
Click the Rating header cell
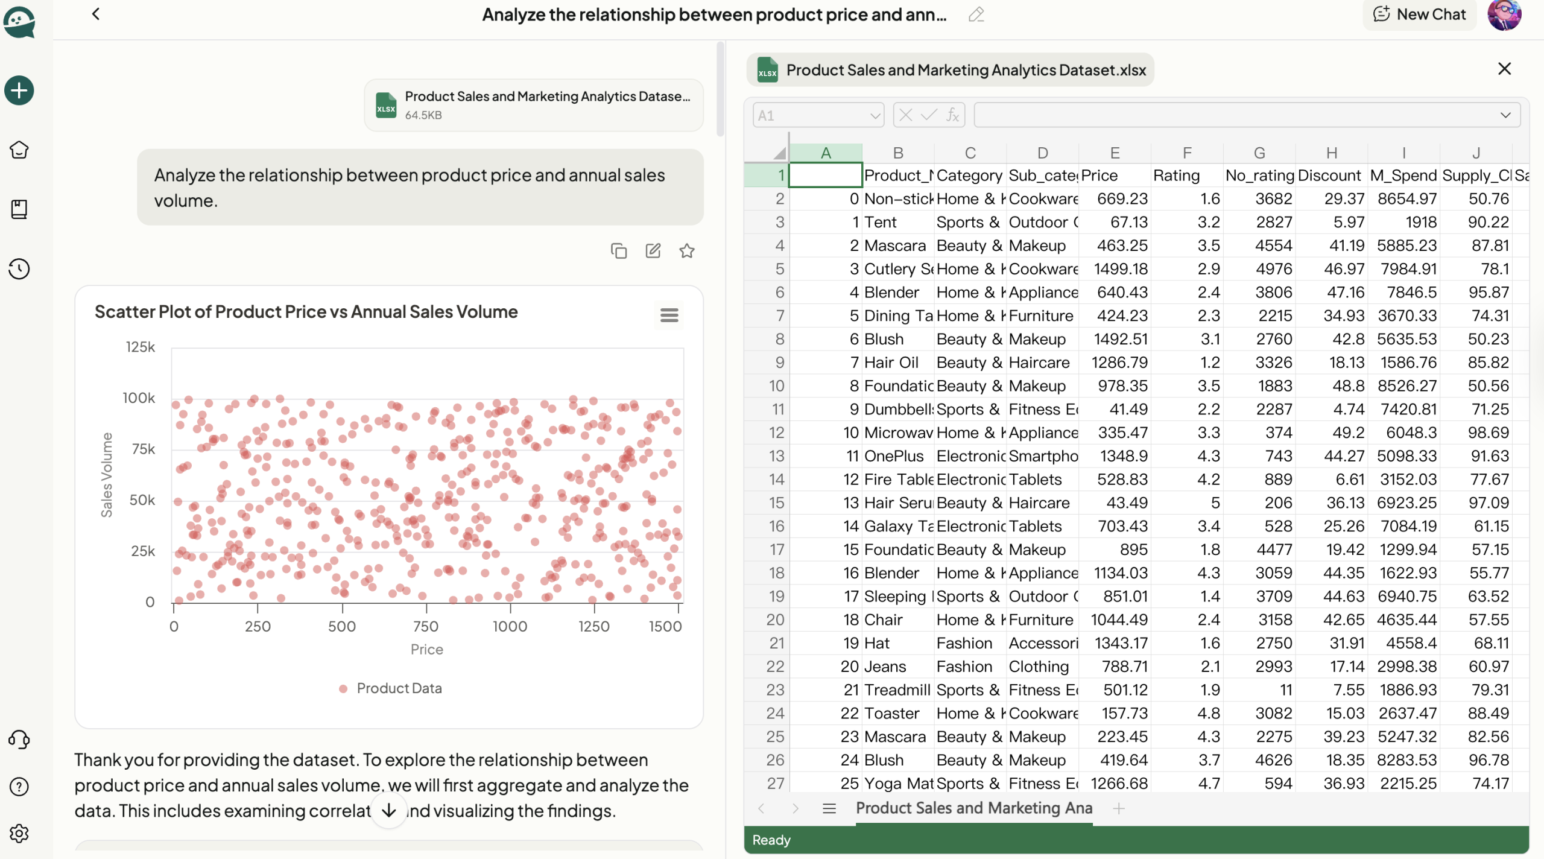pyautogui.click(x=1187, y=176)
